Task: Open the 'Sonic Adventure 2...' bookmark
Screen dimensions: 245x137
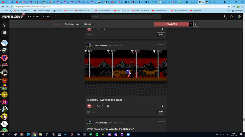Action: [x=160, y=11]
